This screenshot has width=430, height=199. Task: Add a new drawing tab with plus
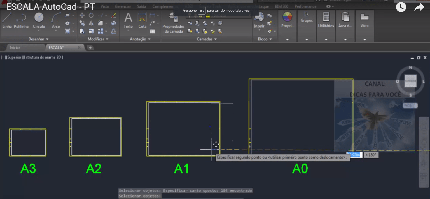tap(90, 48)
